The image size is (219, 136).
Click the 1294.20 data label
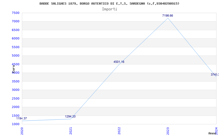(x=70, y=117)
